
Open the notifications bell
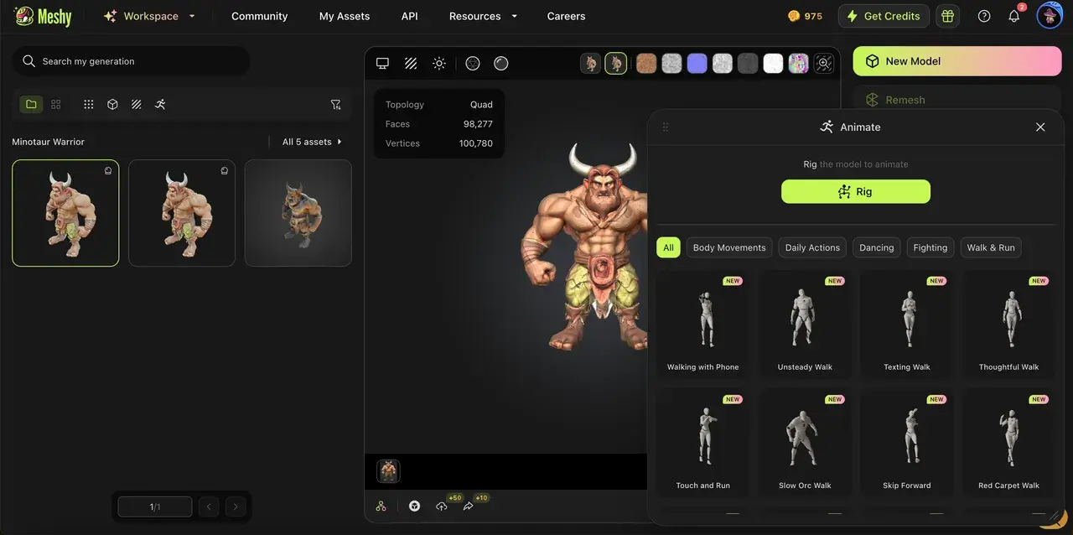[x=1013, y=16]
